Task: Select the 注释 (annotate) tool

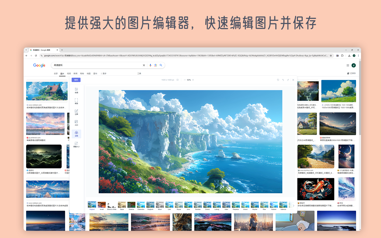Action: [x=76, y=112]
